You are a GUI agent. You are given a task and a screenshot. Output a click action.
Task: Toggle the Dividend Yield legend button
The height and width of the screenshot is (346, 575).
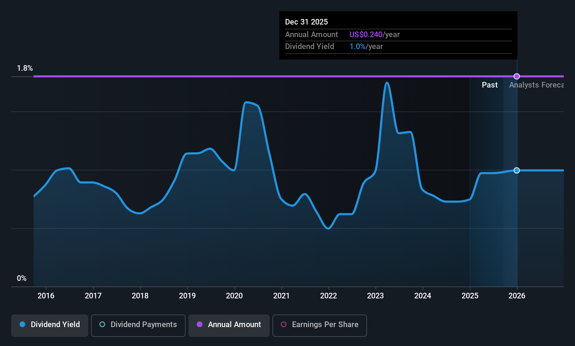pyautogui.click(x=50, y=325)
